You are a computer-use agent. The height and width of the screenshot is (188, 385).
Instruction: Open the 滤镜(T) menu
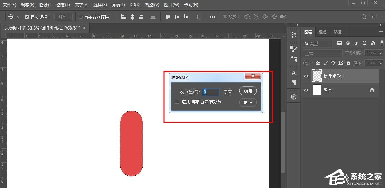point(118,5)
